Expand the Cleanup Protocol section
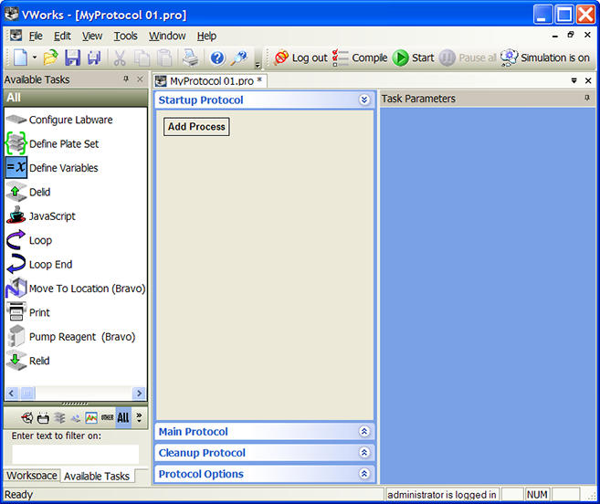The height and width of the screenshot is (504, 600). click(364, 453)
